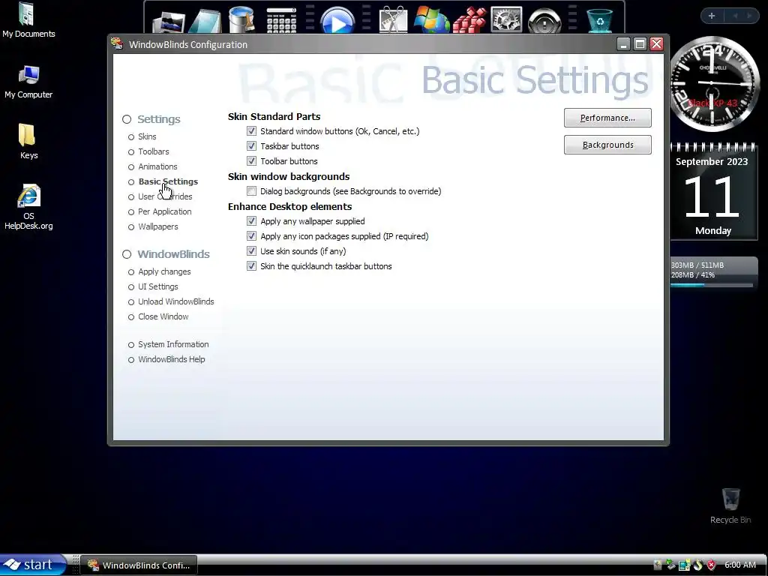Open the User Overrides section
768x576 pixels.
165,196
